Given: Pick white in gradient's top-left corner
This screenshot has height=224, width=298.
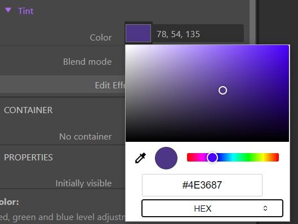Looking at the screenshot, I should tap(127, 46).
